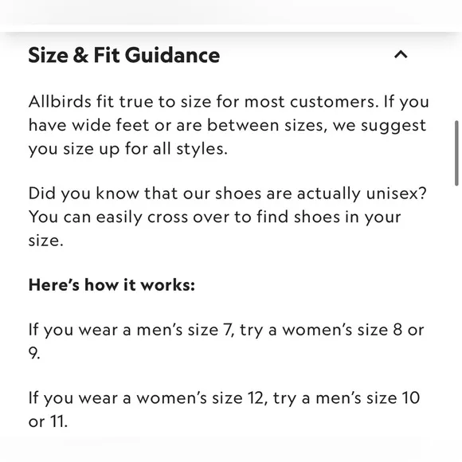This screenshot has width=462, height=462.
Task: Click the "men's size 7" sentence
Action: tap(226, 341)
